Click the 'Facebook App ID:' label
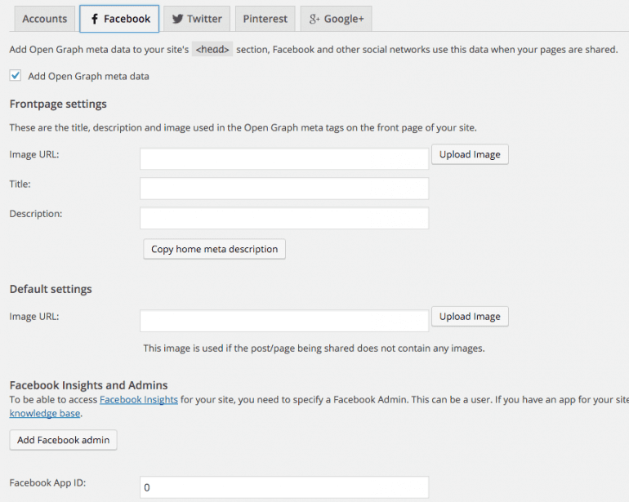 pyautogui.click(x=47, y=482)
